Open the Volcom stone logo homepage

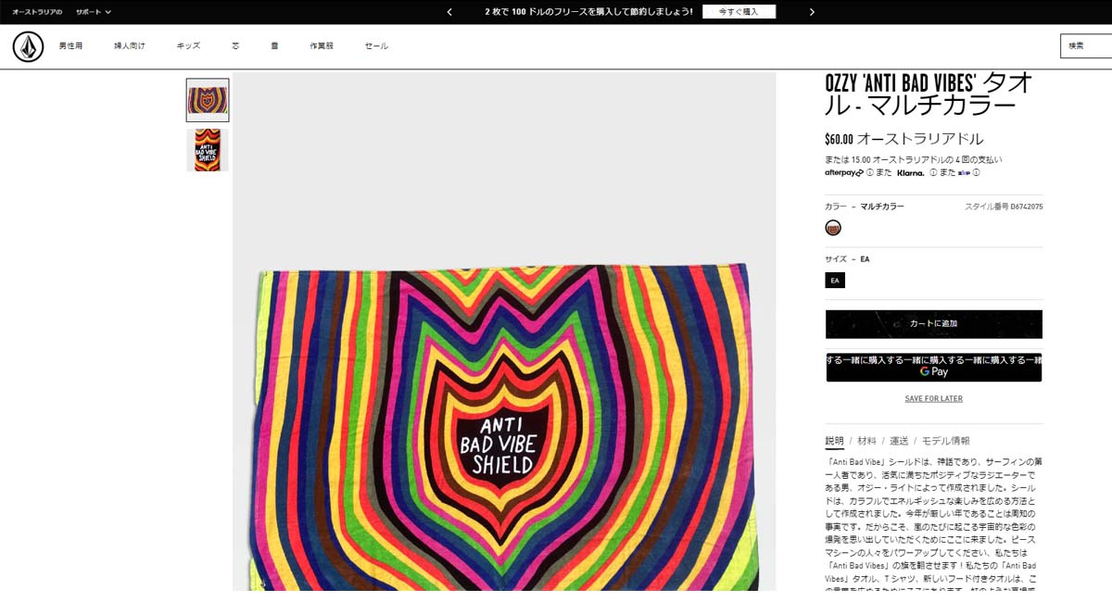(x=29, y=46)
